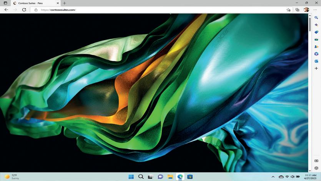Open taskbar Search
Screen dimensions: 321x181
(141, 177)
